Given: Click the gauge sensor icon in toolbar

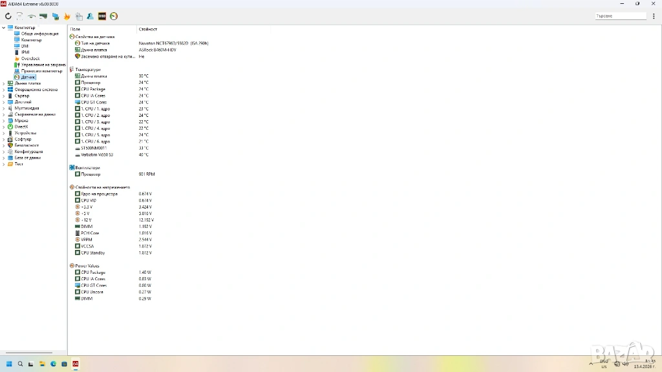Looking at the screenshot, I should (x=114, y=16).
